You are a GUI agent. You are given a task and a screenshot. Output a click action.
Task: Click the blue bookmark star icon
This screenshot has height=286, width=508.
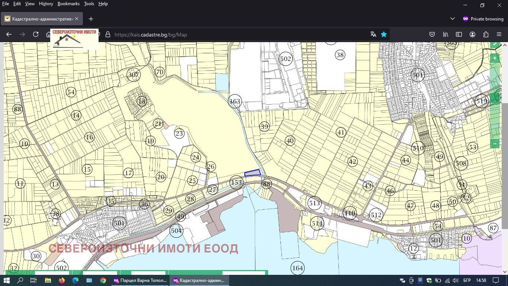384,34
